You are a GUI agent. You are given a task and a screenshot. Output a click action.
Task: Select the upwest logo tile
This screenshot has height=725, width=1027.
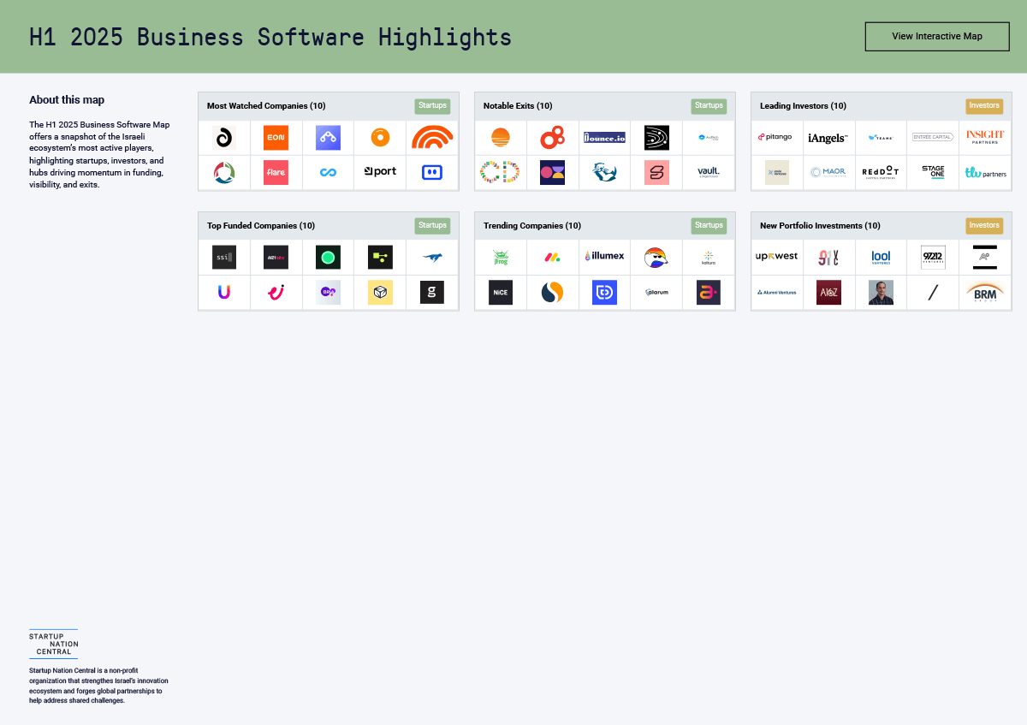(x=776, y=257)
